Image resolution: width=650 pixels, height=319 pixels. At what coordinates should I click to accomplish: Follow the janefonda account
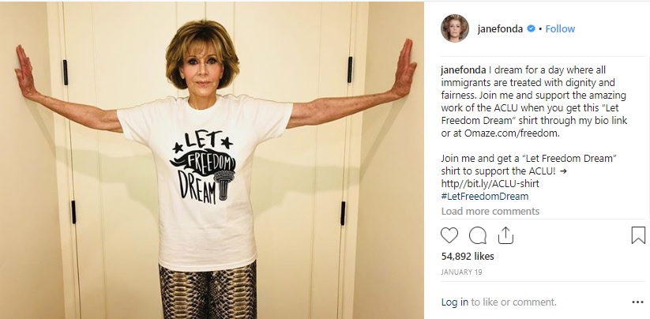pos(560,29)
